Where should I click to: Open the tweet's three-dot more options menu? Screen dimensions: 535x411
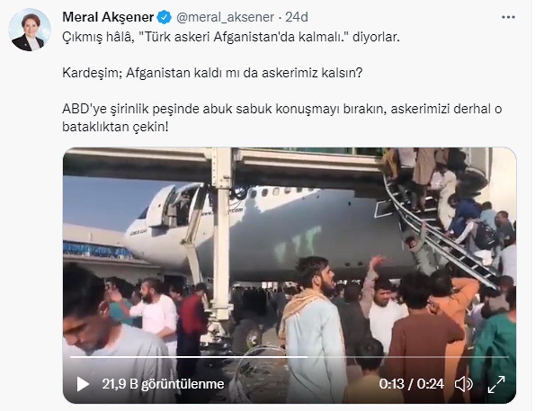point(508,17)
